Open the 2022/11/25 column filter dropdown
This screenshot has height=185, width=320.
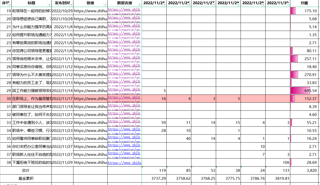(x=164, y=5)
